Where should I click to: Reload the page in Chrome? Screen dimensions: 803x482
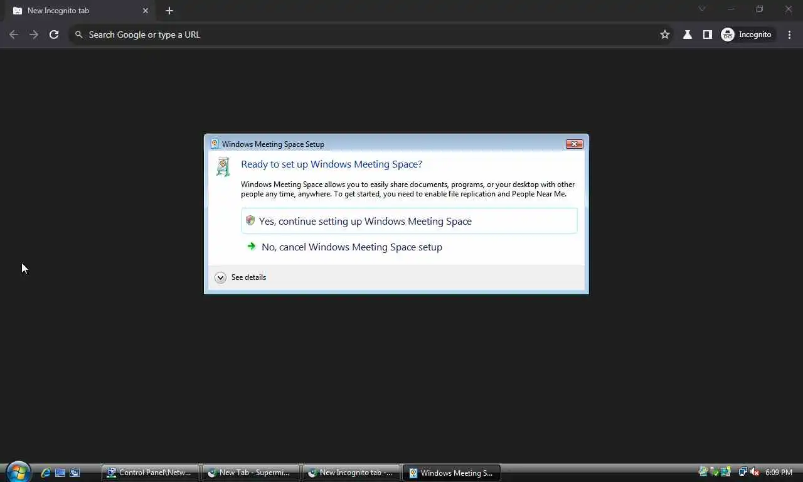tap(54, 35)
